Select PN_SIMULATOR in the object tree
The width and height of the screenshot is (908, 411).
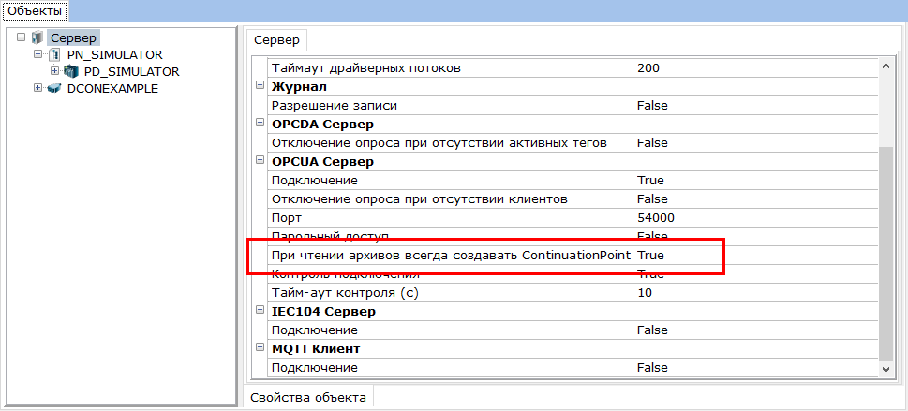(114, 55)
